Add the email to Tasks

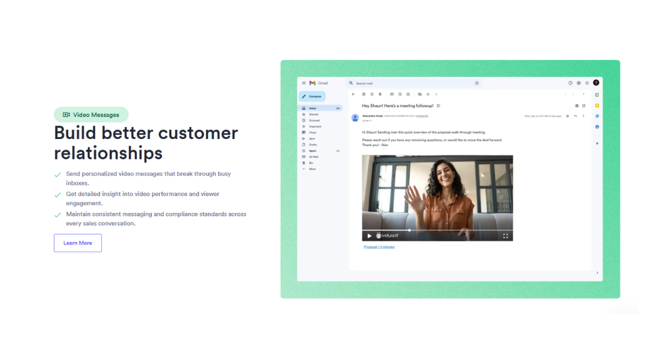point(408,95)
